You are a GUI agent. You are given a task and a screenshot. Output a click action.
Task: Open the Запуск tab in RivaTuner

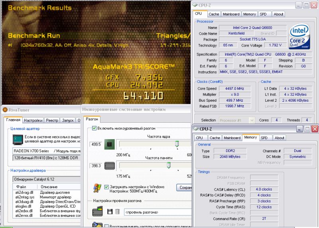[x=68, y=120]
